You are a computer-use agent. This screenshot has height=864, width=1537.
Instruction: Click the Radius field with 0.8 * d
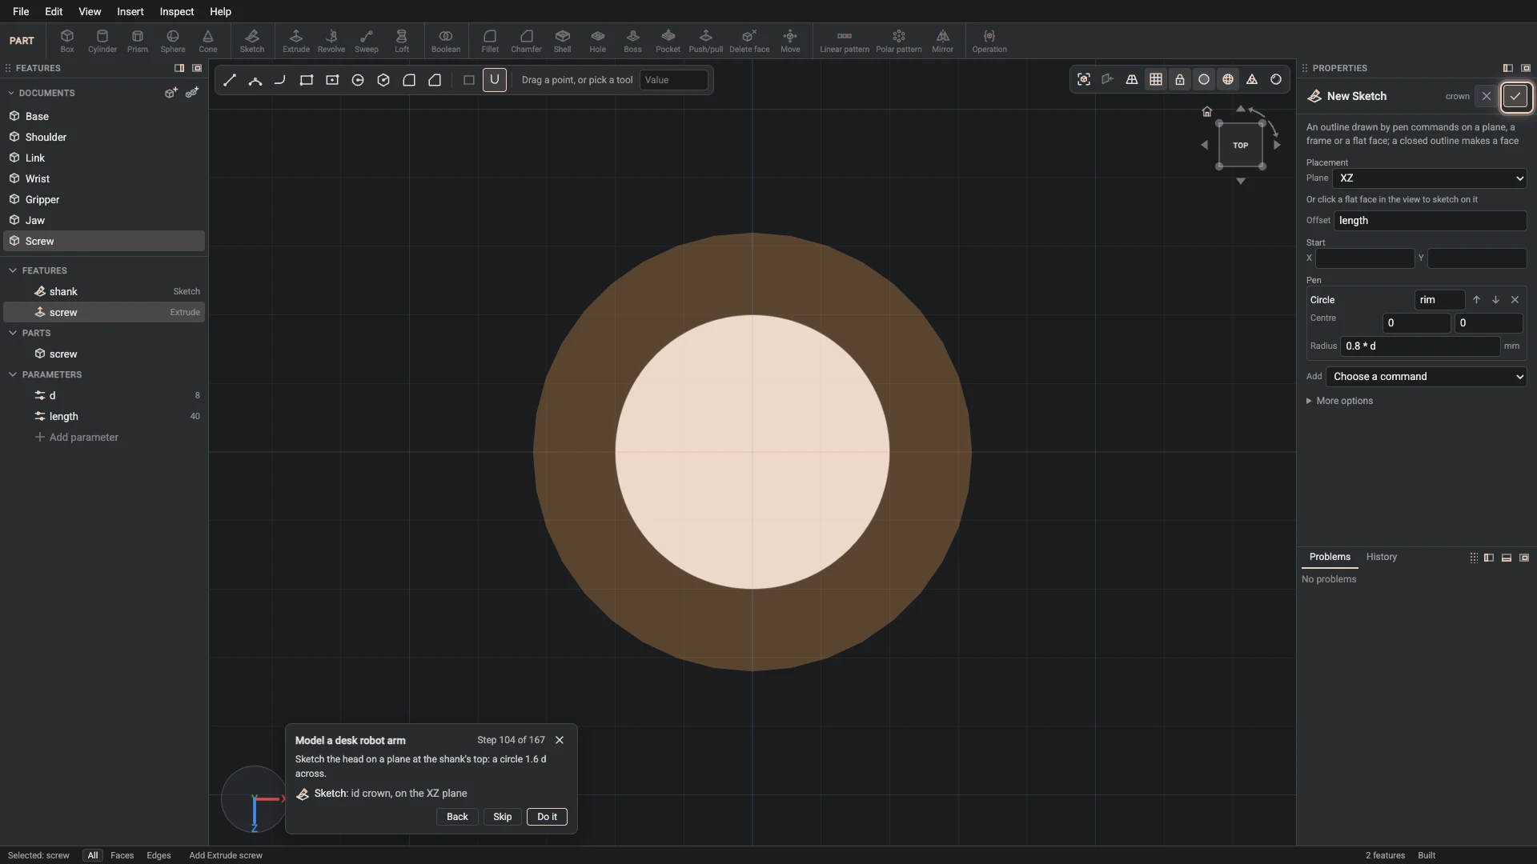pyautogui.click(x=1419, y=346)
